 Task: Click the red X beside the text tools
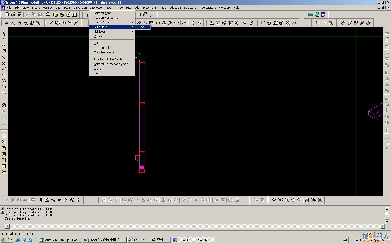[x=38, y=23]
